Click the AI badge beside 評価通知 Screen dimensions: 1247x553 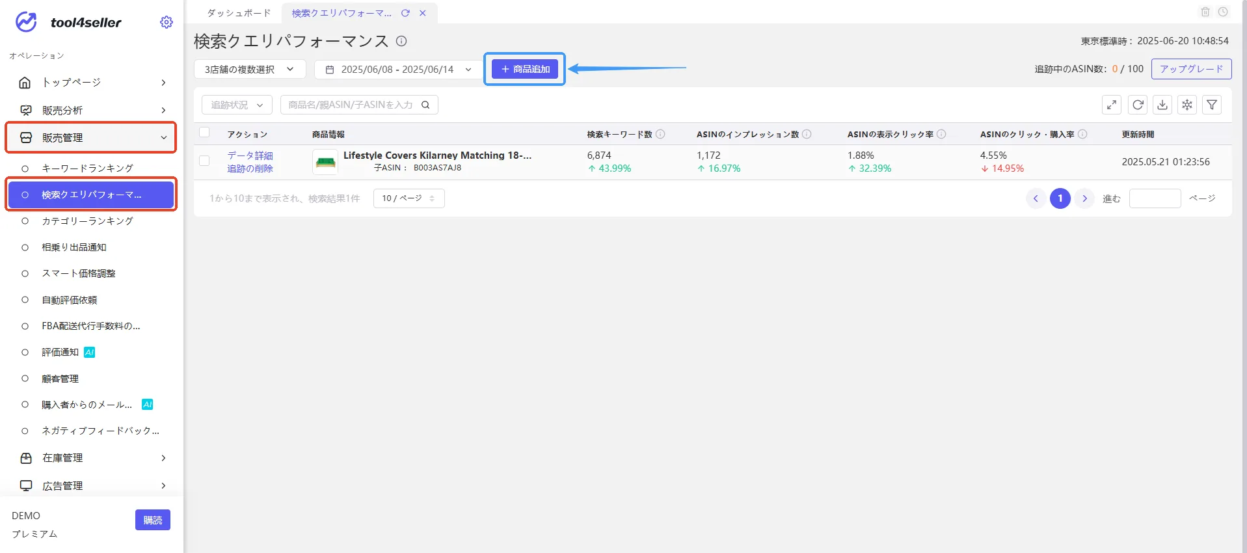pyautogui.click(x=90, y=352)
